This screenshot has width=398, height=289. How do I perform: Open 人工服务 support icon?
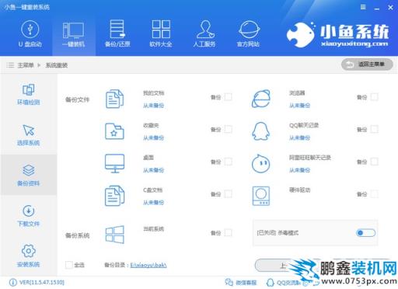[x=204, y=34]
